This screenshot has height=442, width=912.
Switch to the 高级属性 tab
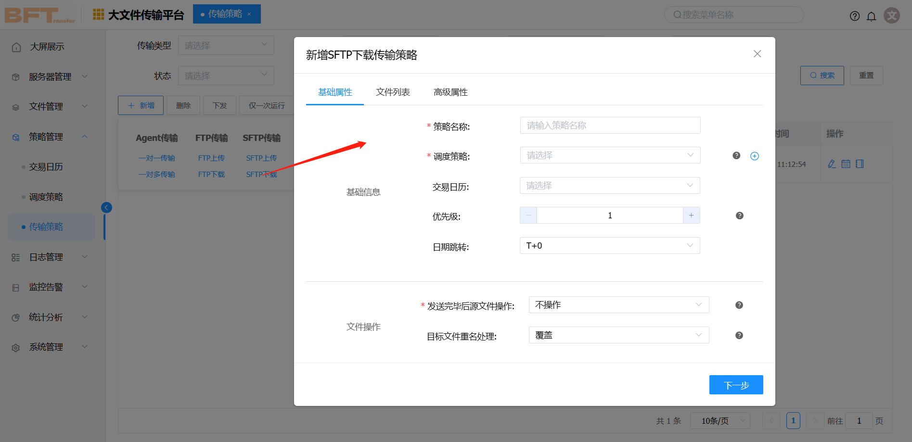[x=450, y=92]
